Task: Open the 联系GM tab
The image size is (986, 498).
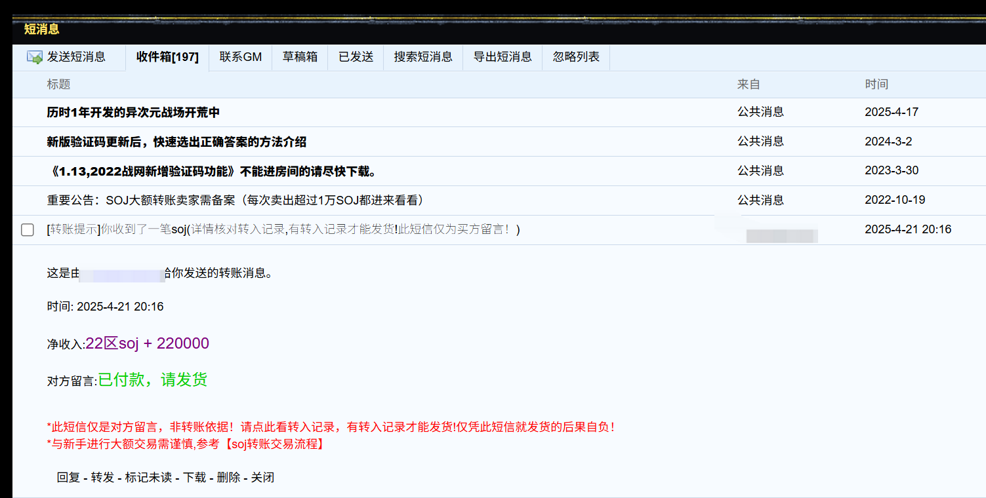Action: (241, 57)
